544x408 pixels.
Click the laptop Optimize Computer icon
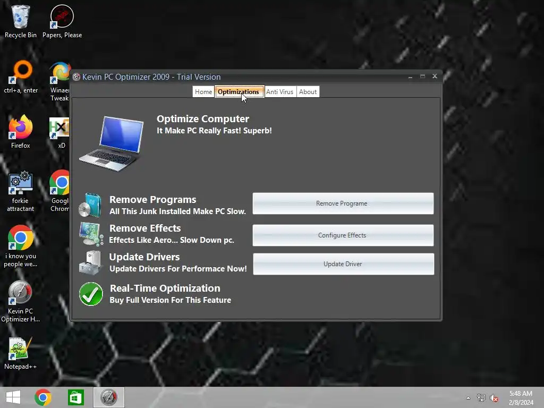pyautogui.click(x=112, y=143)
